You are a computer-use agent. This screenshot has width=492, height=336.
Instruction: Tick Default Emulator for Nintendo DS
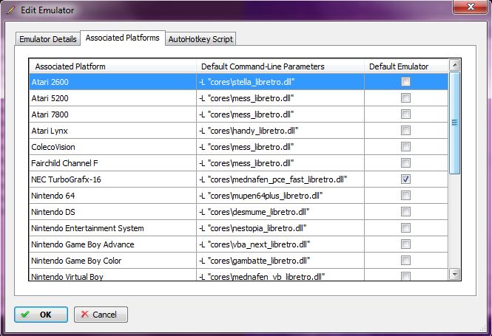coord(405,212)
